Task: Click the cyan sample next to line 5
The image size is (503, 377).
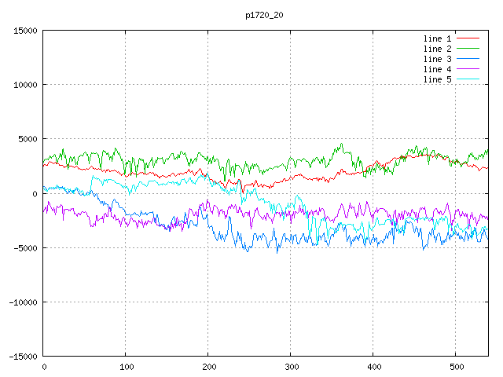Action: (x=468, y=79)
